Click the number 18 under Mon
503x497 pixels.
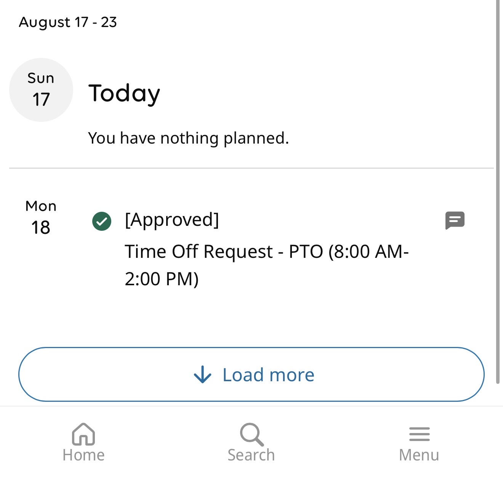pyautogui.click(x=41, y=227)
